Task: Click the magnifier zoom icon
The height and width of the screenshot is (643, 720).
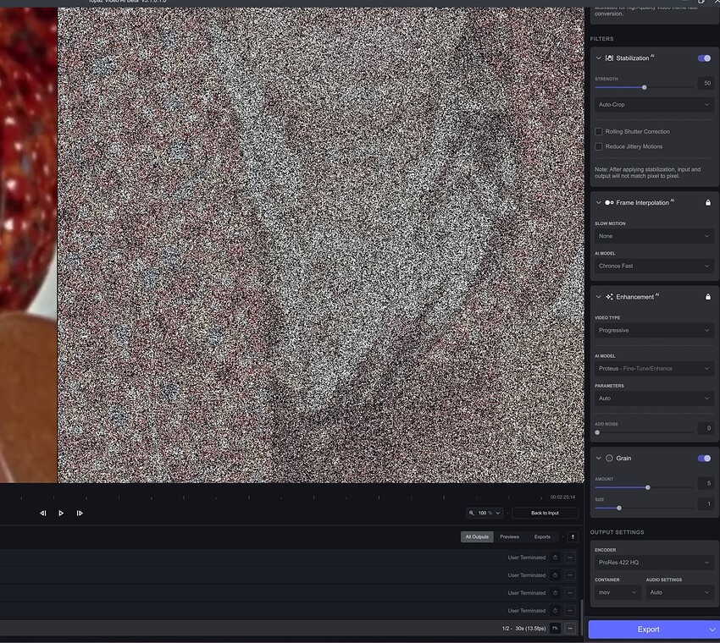Action: (472, 513)
